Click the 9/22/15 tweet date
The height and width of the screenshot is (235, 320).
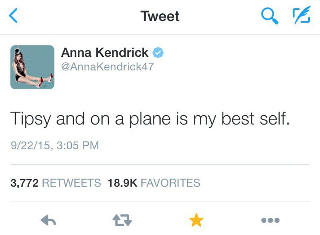click(30, 145)
